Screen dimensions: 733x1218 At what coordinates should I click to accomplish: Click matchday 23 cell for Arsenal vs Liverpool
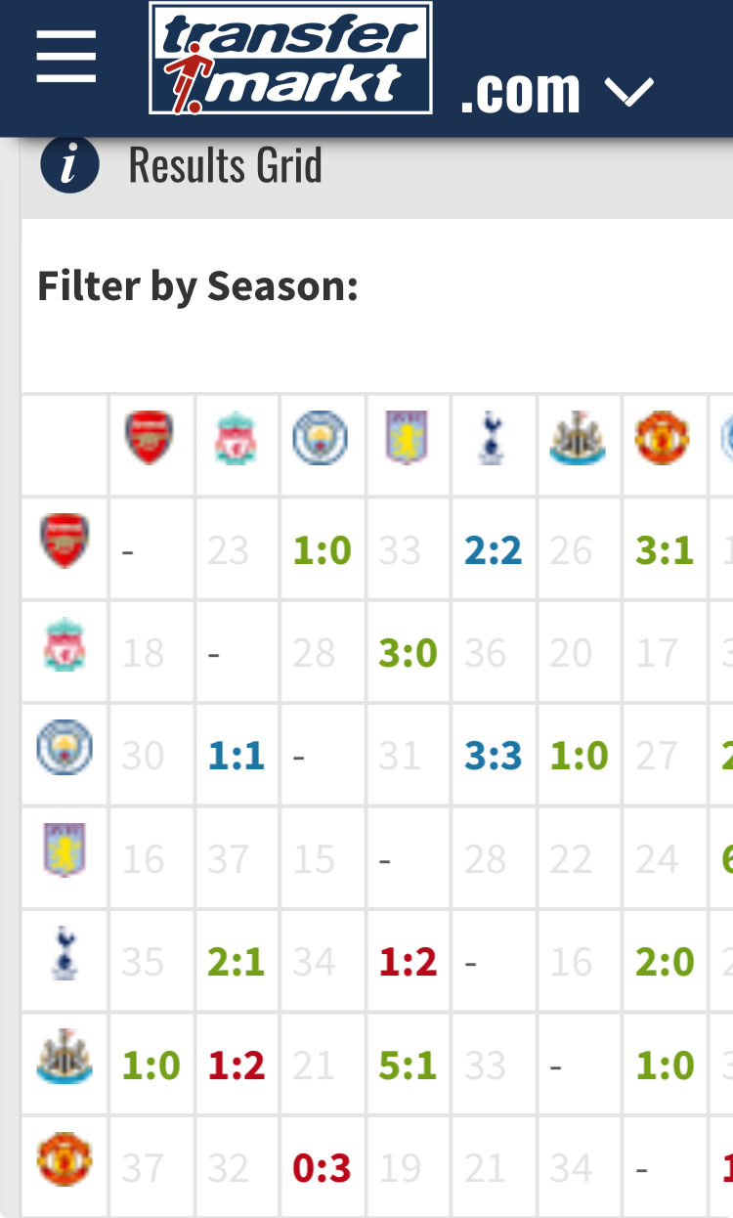[x=229, y=550]
